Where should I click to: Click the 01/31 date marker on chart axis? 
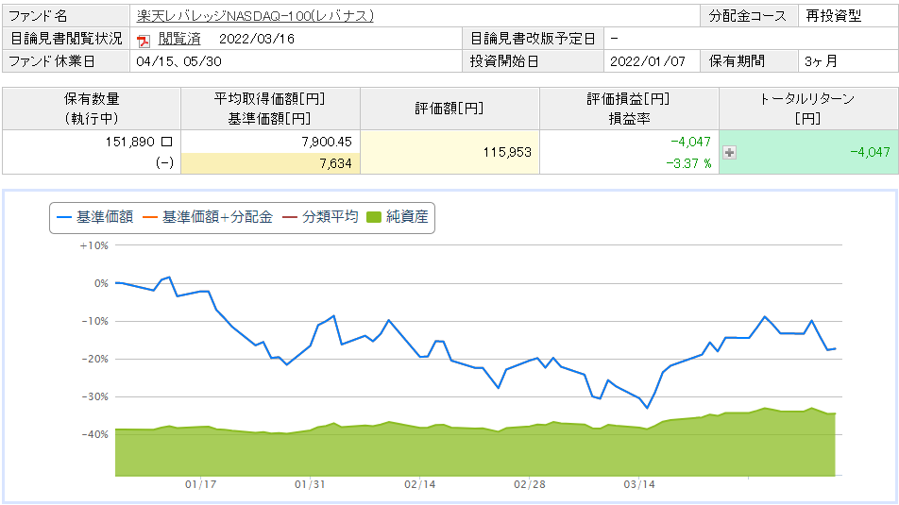(310, 485)
